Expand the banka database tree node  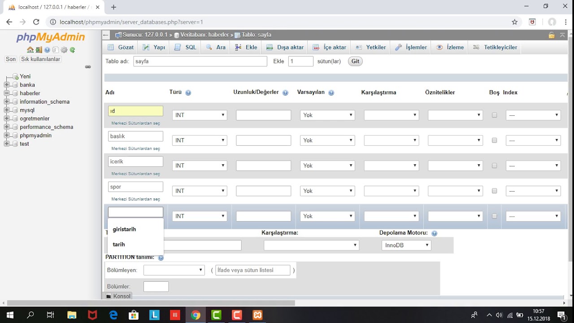[x=7, y=85]
